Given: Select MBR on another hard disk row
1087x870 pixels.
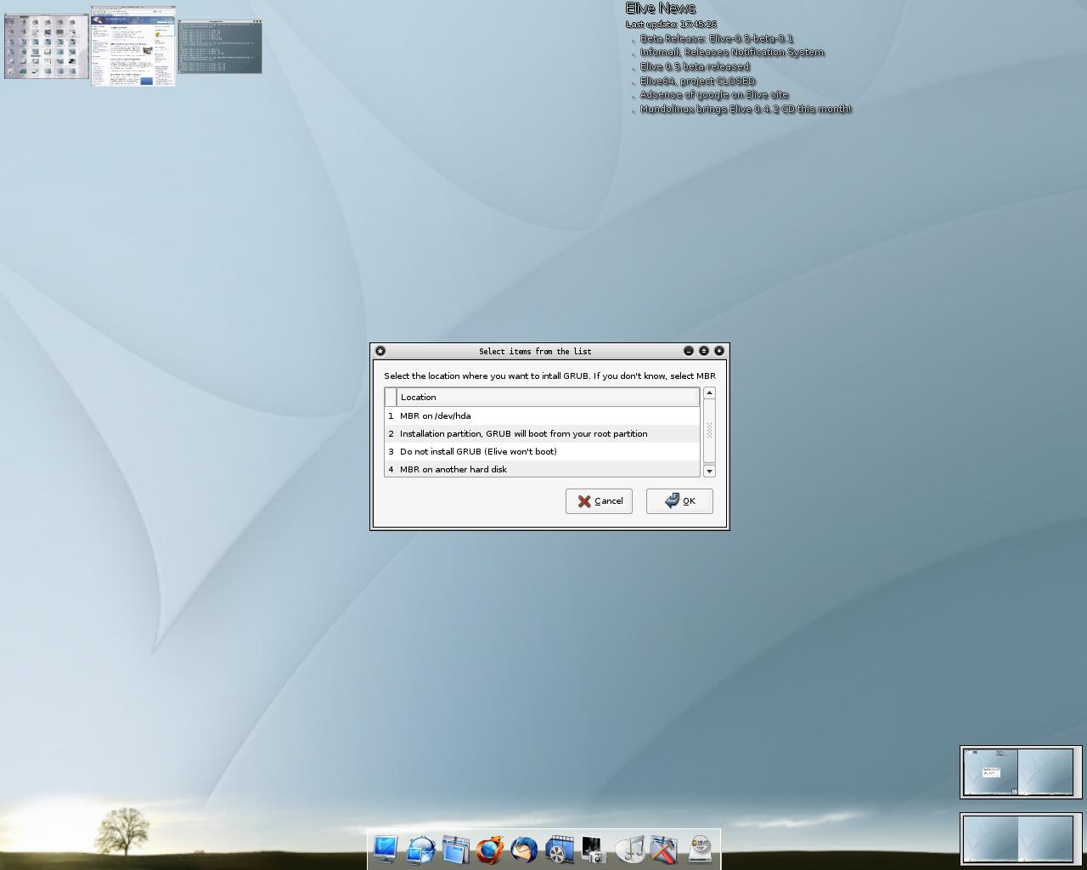Looking at the screenshot, I should point(542,469).
